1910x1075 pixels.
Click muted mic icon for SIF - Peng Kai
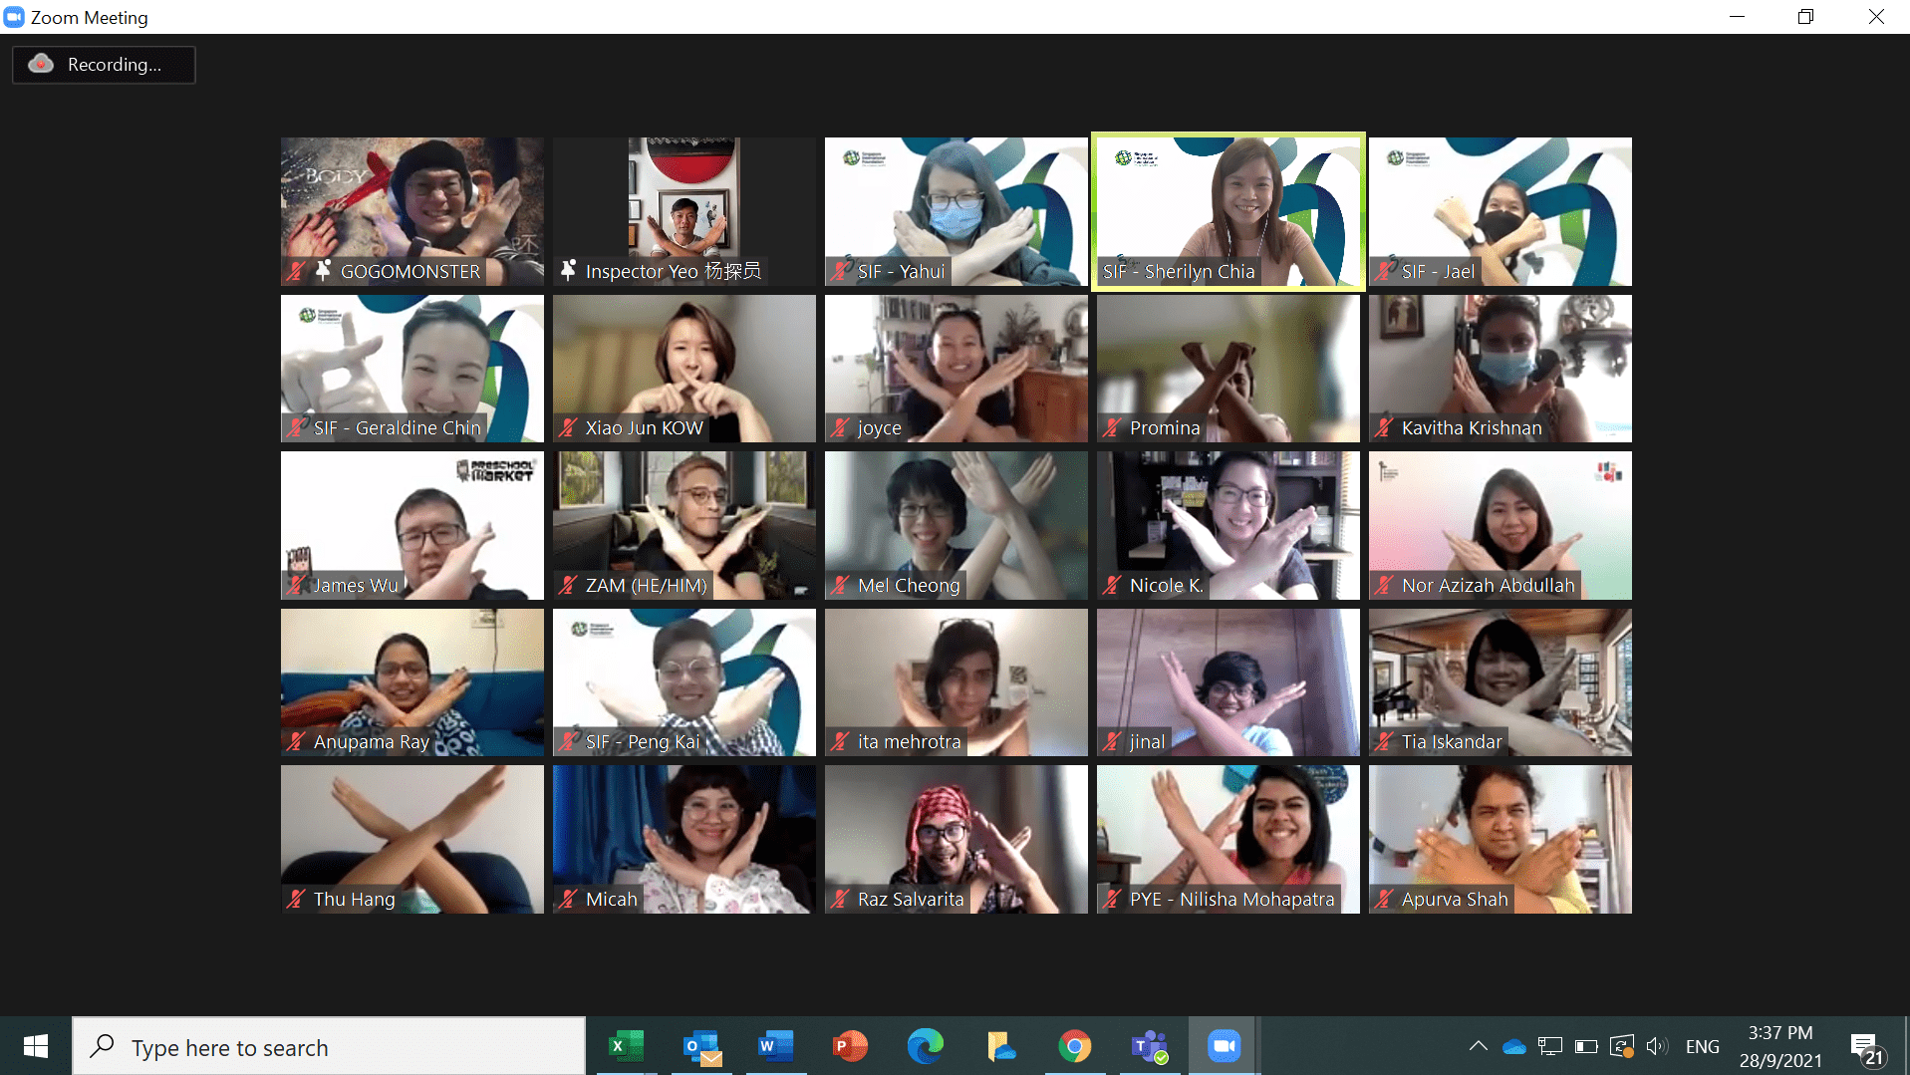568,741
